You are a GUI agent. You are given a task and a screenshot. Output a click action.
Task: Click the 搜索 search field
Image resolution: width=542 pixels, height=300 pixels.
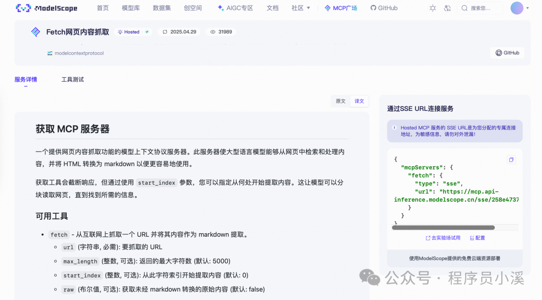click(x=480, y=8)
